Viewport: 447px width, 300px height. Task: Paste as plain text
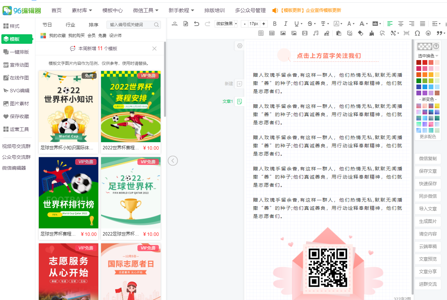point(338,33)
